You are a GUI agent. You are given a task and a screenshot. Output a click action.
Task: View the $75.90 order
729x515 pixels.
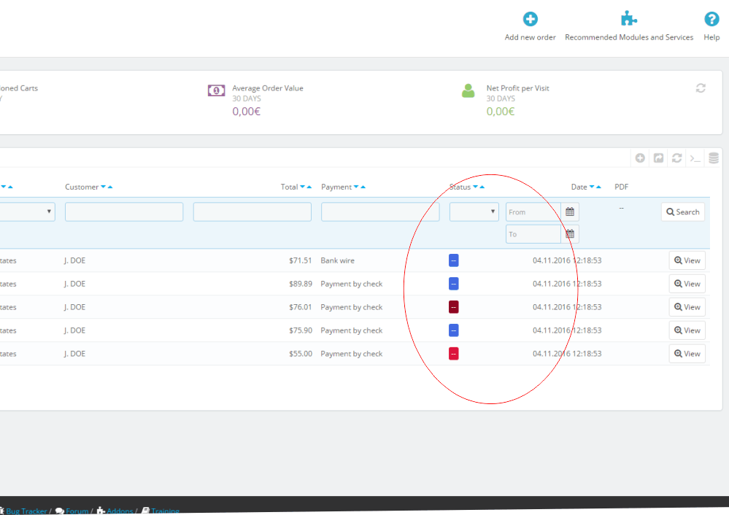(687, 330)
